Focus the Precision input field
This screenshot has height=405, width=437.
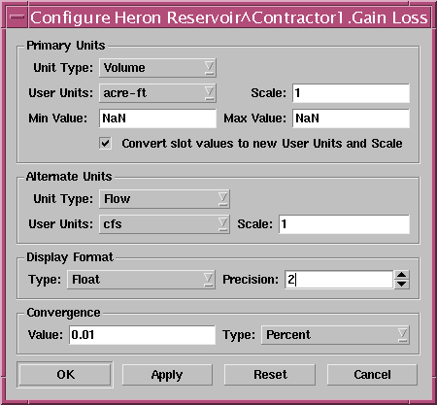click(339, 280)
